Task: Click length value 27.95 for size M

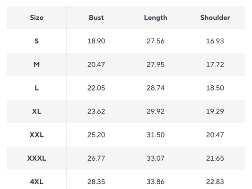Action: point(156,65)
